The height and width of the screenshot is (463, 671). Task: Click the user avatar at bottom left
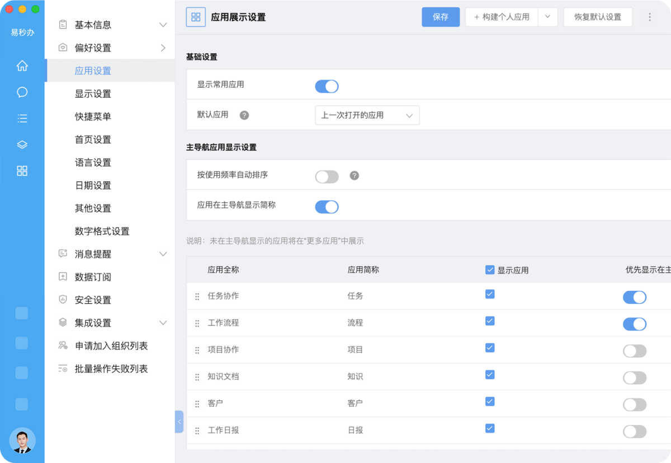(22, 441)
